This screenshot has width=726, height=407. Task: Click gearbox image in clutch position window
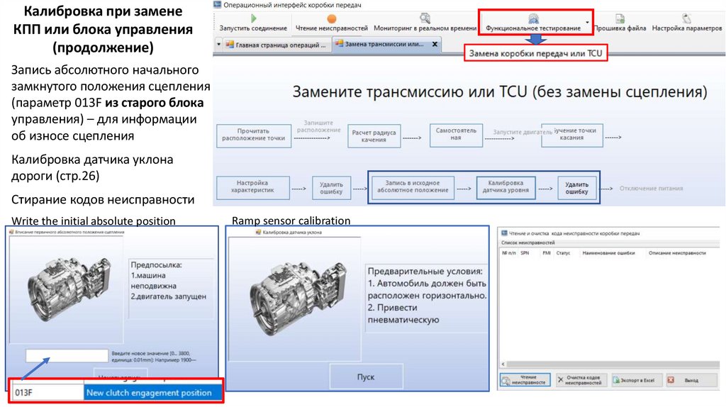click(x=69, y=289)
